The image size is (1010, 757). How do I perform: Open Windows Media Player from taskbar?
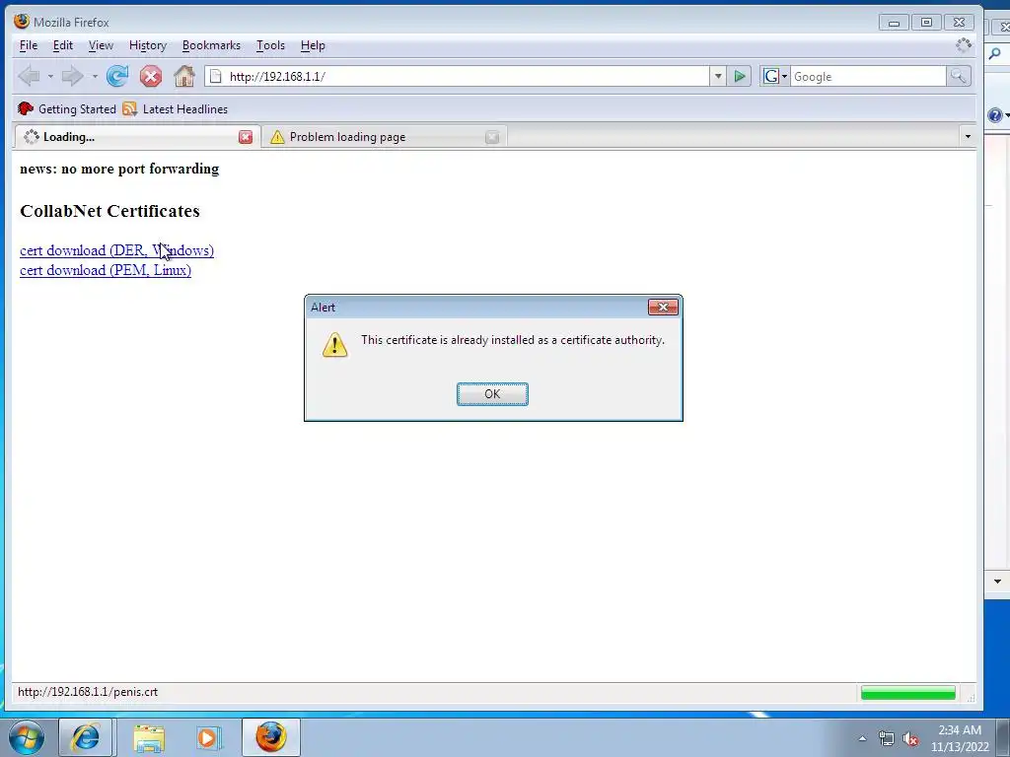(x=209, y=737)
